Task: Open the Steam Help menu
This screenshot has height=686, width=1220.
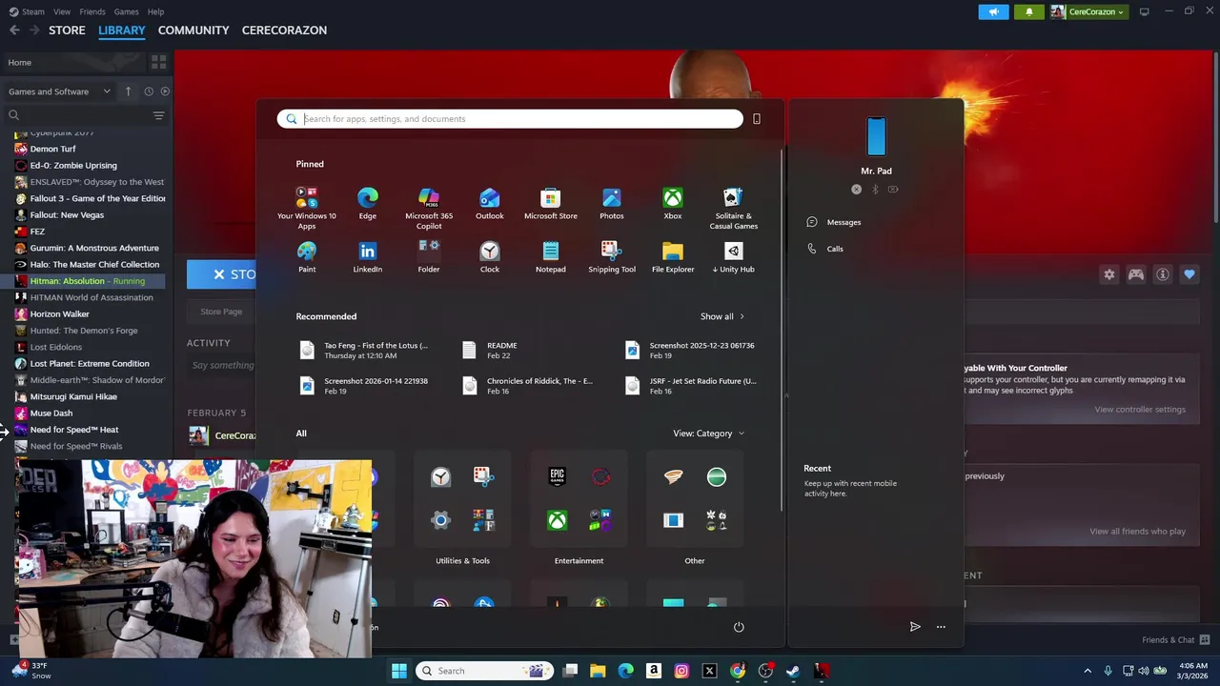Action: (x=155, y=11)
